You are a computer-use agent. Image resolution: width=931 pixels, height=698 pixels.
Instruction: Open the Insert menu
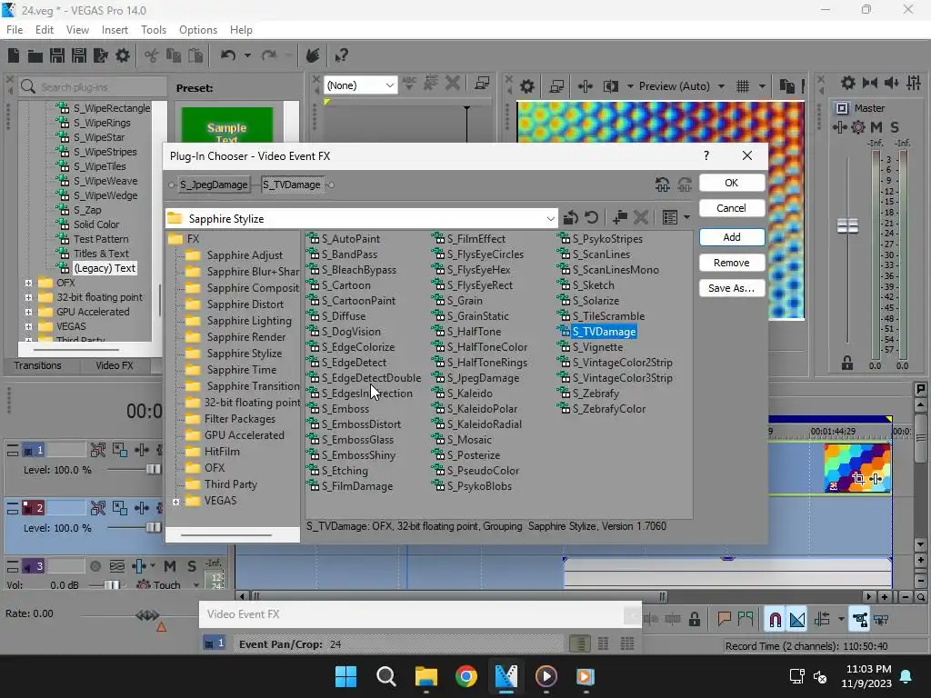pos(115,30)
